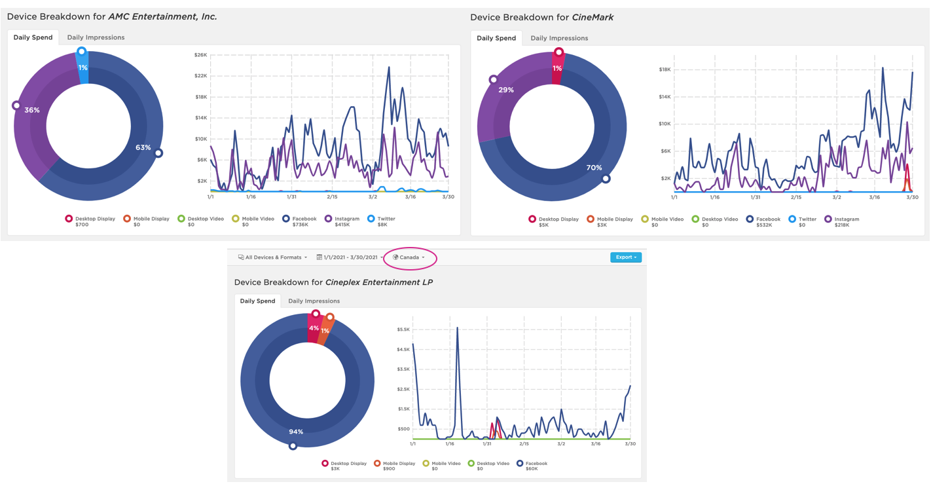Click the Device Breakdown for CineMark heading

[542, 17]
